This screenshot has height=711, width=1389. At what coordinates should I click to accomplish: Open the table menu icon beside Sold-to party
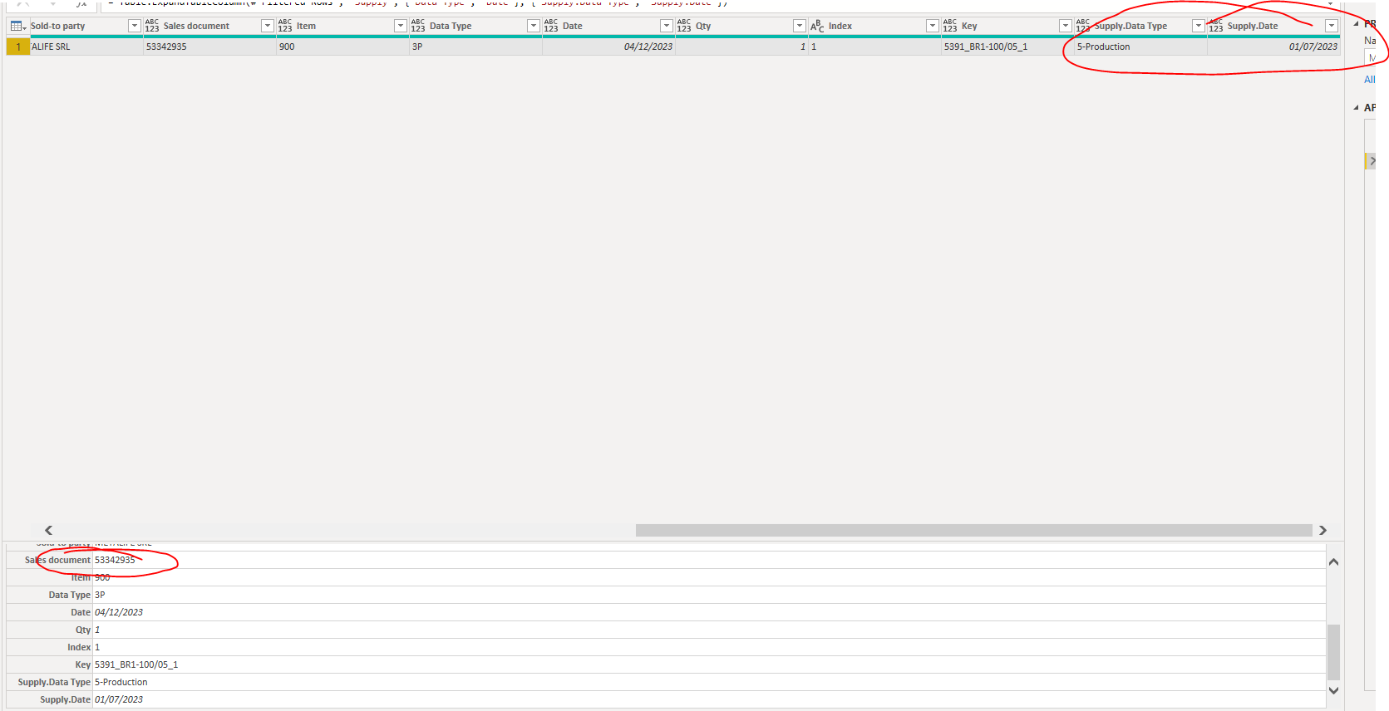(x=17, y=26)
